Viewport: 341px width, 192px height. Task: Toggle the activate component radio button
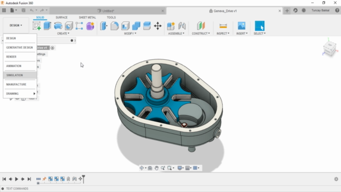point(52,47)
